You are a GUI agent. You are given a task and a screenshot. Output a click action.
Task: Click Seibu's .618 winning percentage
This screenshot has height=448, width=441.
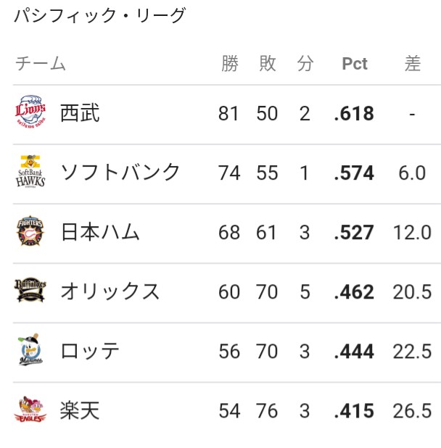pyautogui.click(x=354, y=113)
